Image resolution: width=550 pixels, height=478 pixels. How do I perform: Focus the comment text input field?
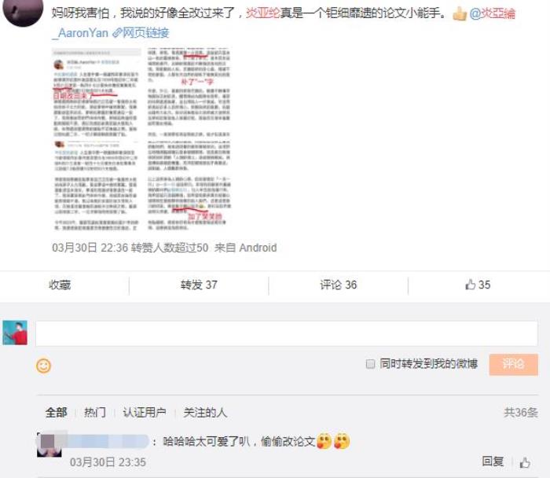[287, 333]
